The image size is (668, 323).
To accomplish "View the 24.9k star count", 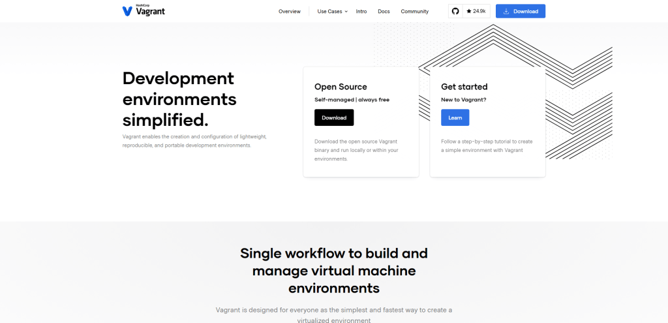I will click(x=476, y=11).
